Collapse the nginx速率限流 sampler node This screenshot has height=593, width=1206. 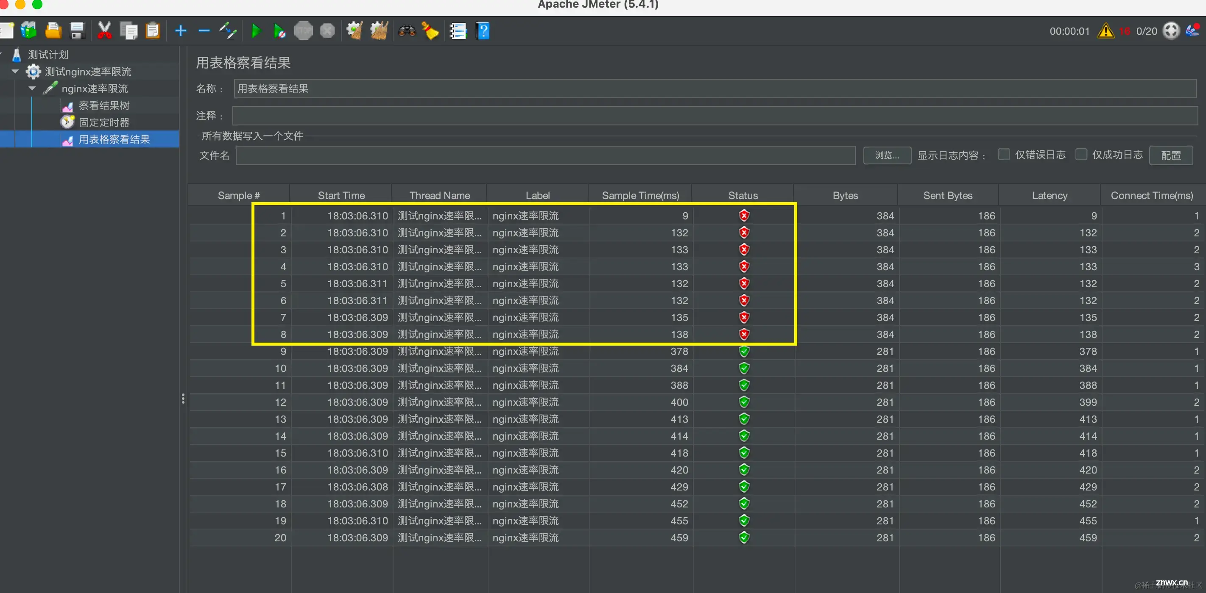[x=32, y=89]
